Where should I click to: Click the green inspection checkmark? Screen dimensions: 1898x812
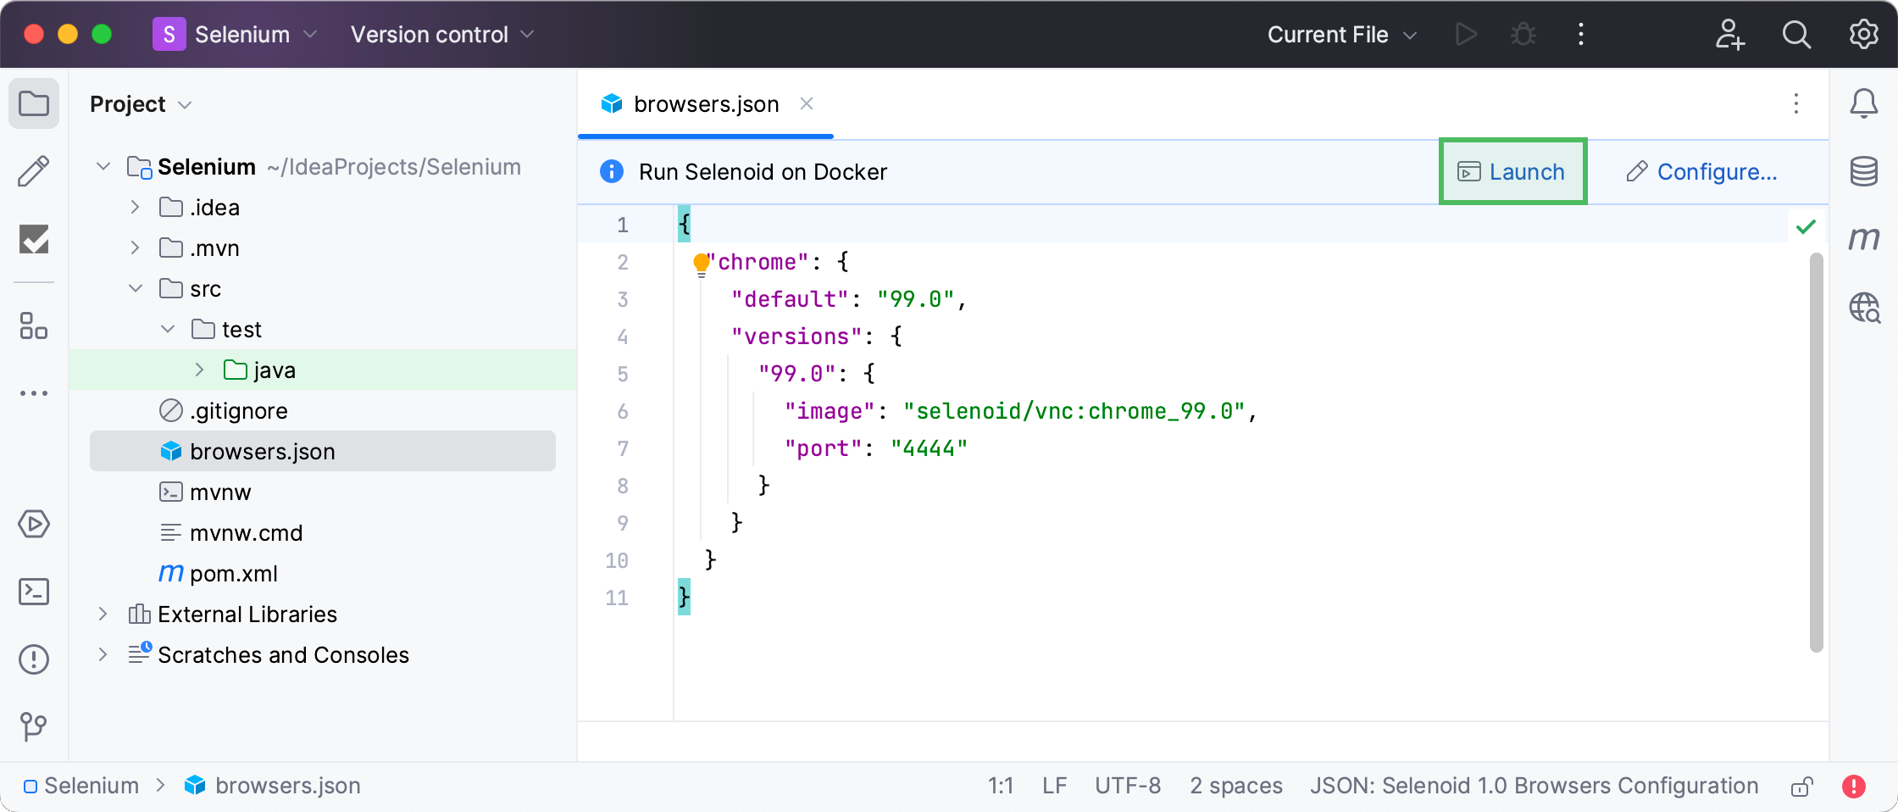click(1806, 226)
